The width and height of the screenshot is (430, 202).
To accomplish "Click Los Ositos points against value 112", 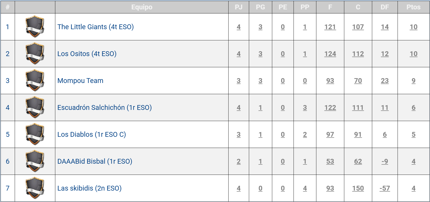I will pyautogui.click(x=358, y=54).
